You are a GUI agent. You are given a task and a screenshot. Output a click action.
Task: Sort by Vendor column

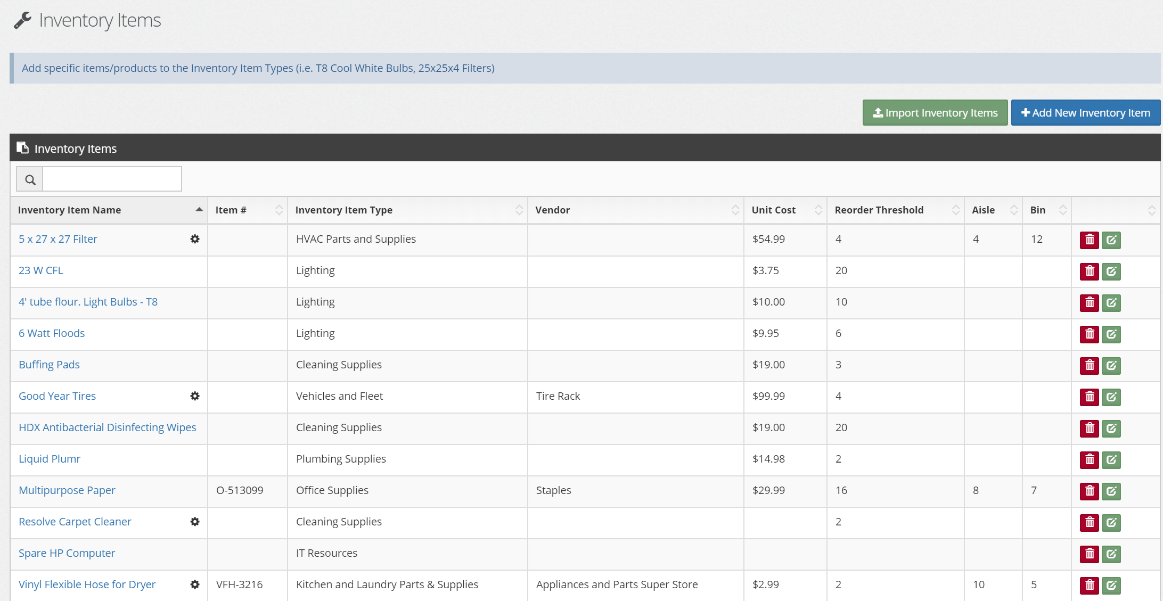click(x=636, y=210)
